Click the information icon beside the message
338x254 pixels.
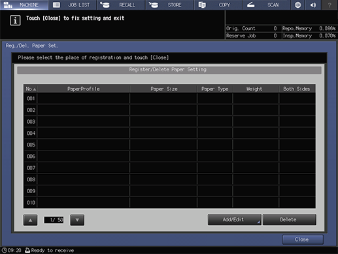tap(15, 20)
